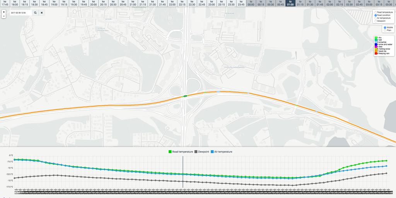Choose the Mobile radio option
Image resolution: width=396 pixels, height=198 pixels.
pos(385,27)
